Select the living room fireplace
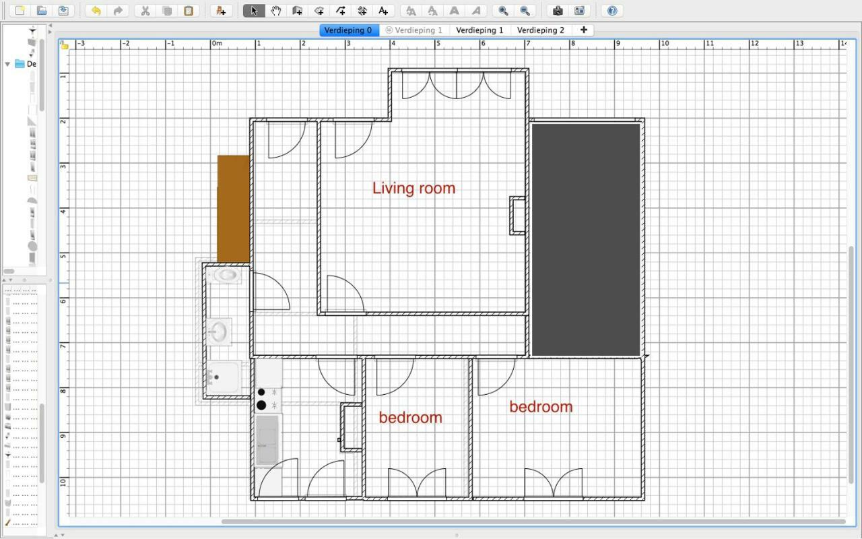 (x=517, y=216)
